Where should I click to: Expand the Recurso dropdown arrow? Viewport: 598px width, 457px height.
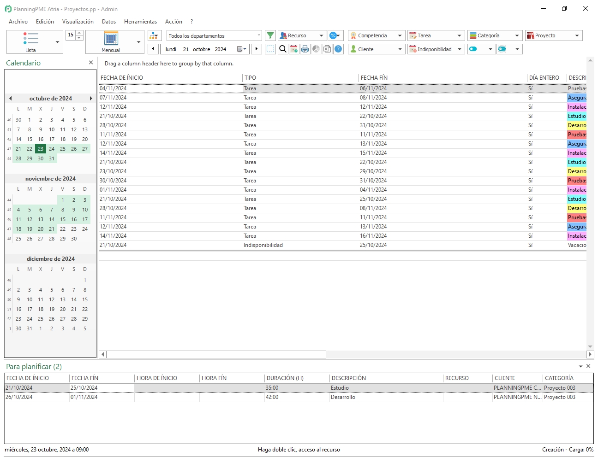322,35
